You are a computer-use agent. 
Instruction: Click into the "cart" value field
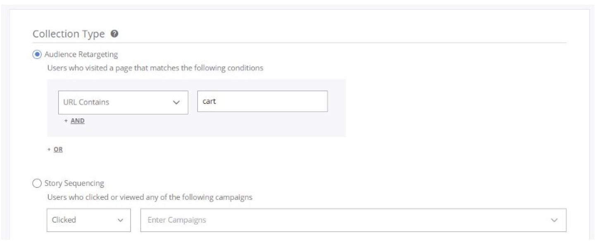pyautogui.click(x=262, y=101)
